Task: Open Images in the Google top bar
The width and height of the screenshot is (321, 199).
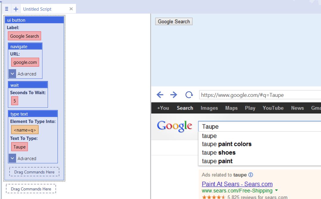Action: pos(209,108)
